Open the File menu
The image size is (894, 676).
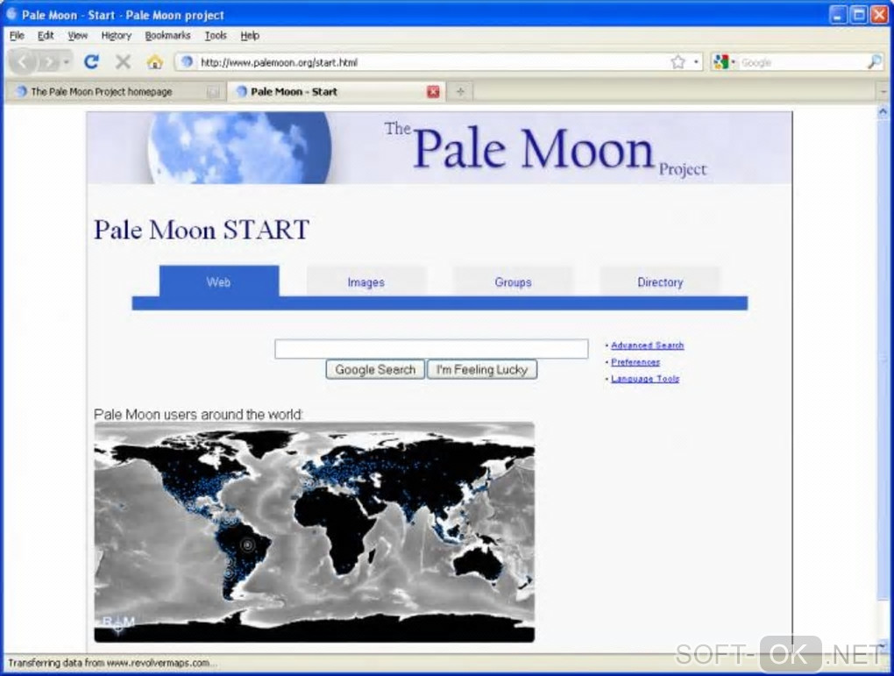(x=17, y=35)
